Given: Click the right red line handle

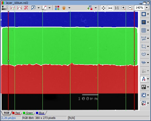Looking at the screenshot, I should (134, 61).
